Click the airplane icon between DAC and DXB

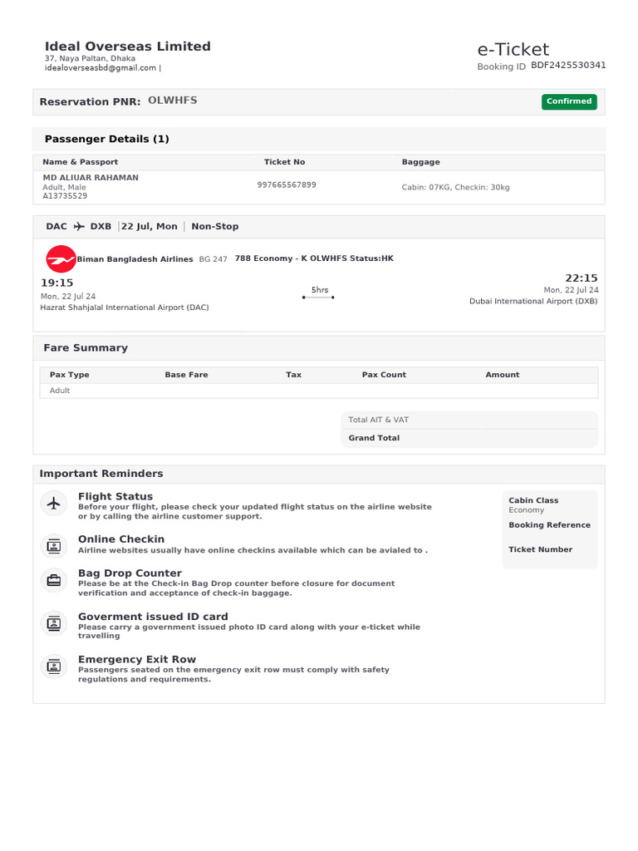tap(79, 226)
